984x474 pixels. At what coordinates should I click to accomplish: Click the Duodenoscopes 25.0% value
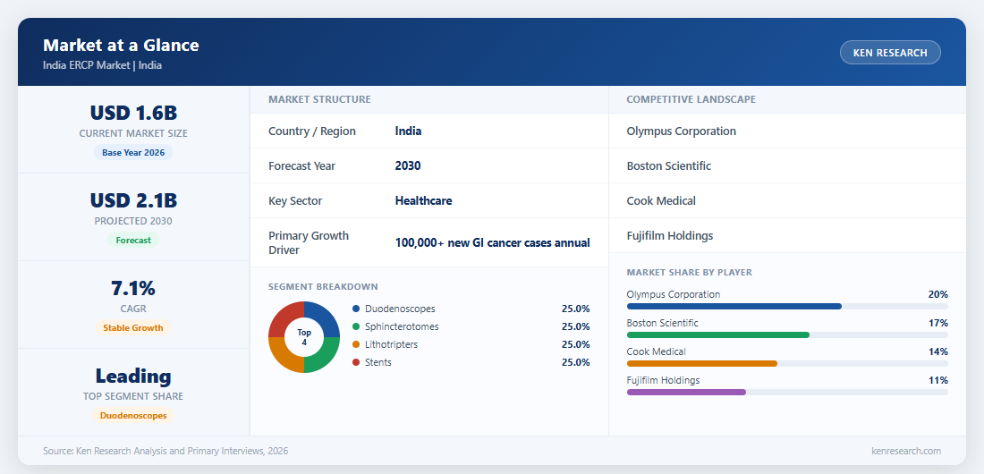(x=576, y=309)
